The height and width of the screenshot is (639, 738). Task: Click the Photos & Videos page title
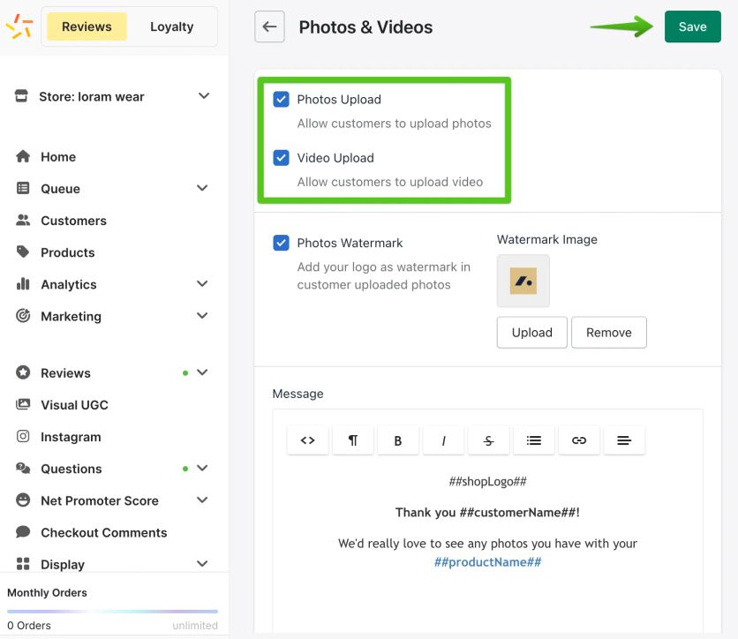(x=365, y=26)
